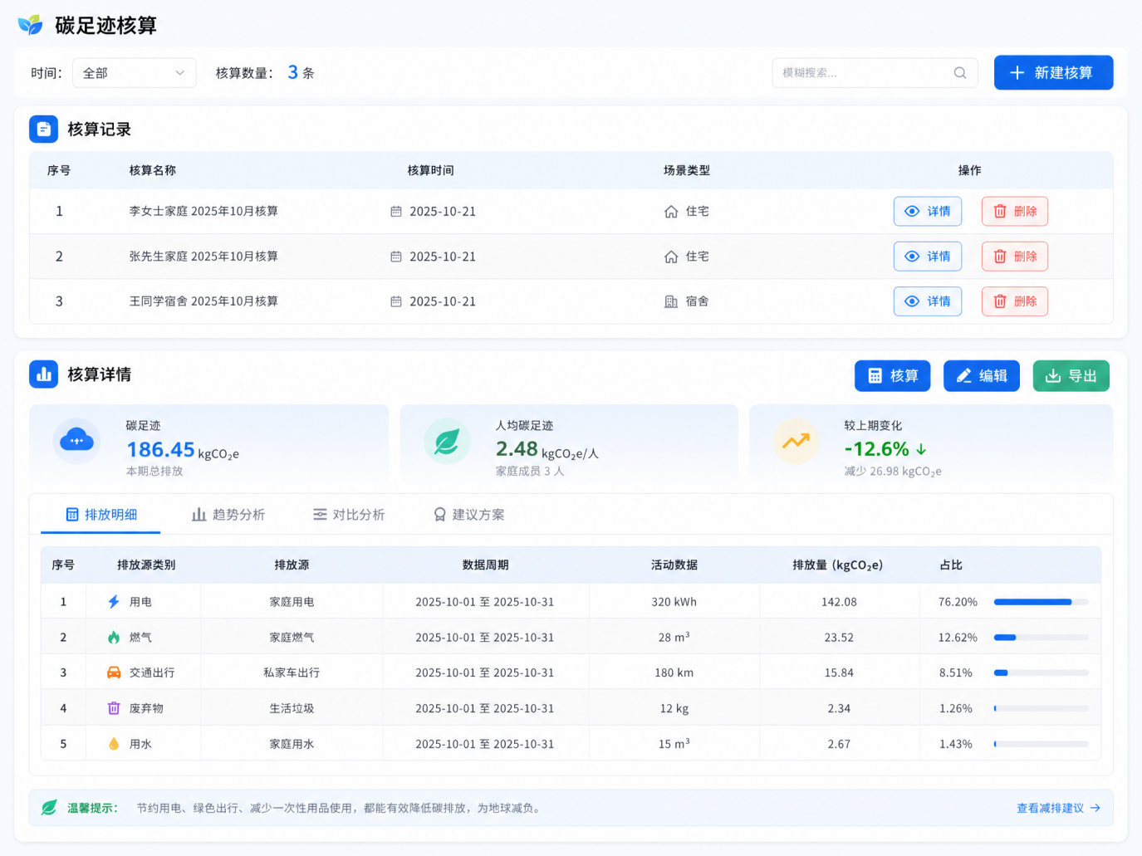This screenshot has width=1142, height=856.
Task: Switch to the 趋势分析 tab
Action: point(228,515)
